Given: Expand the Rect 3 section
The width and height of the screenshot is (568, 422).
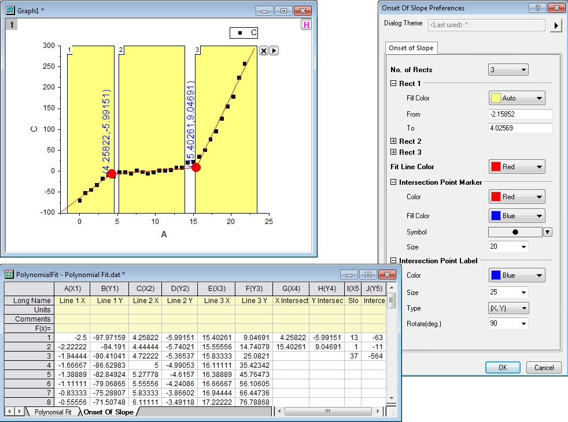Looking at the screenshot, I should click(394, 152).
